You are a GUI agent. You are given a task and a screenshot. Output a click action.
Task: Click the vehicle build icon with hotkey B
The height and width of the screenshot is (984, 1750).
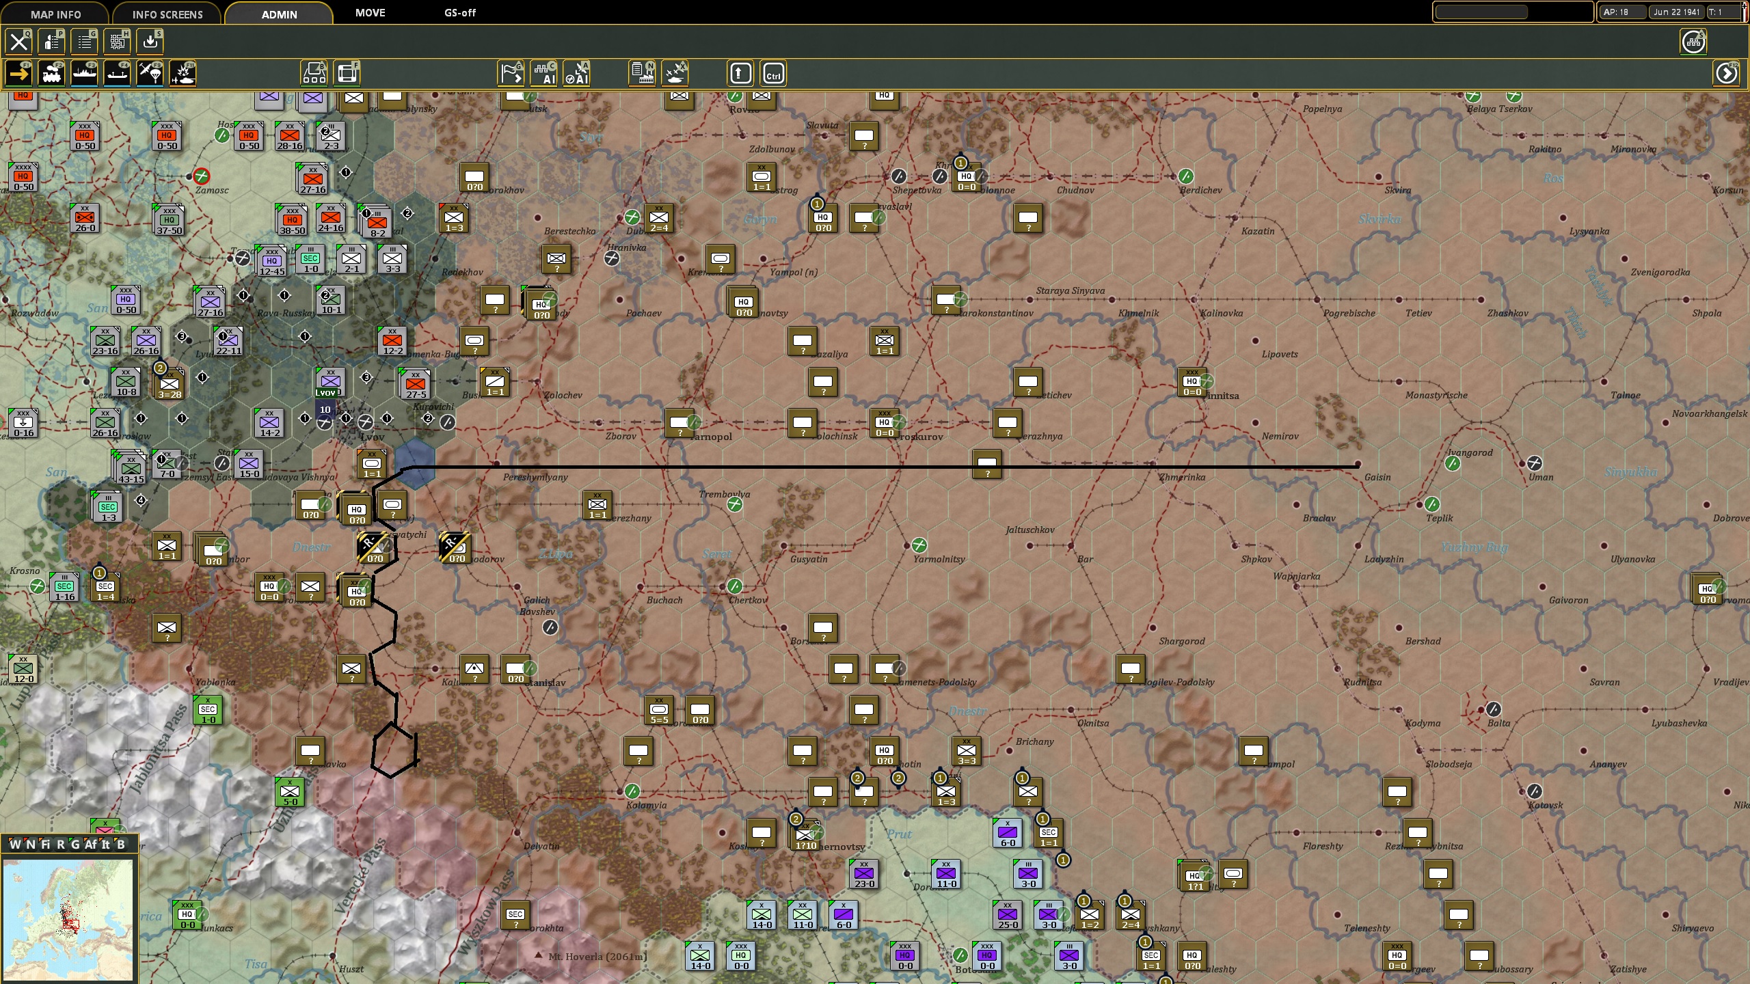[x=314, y=74]
